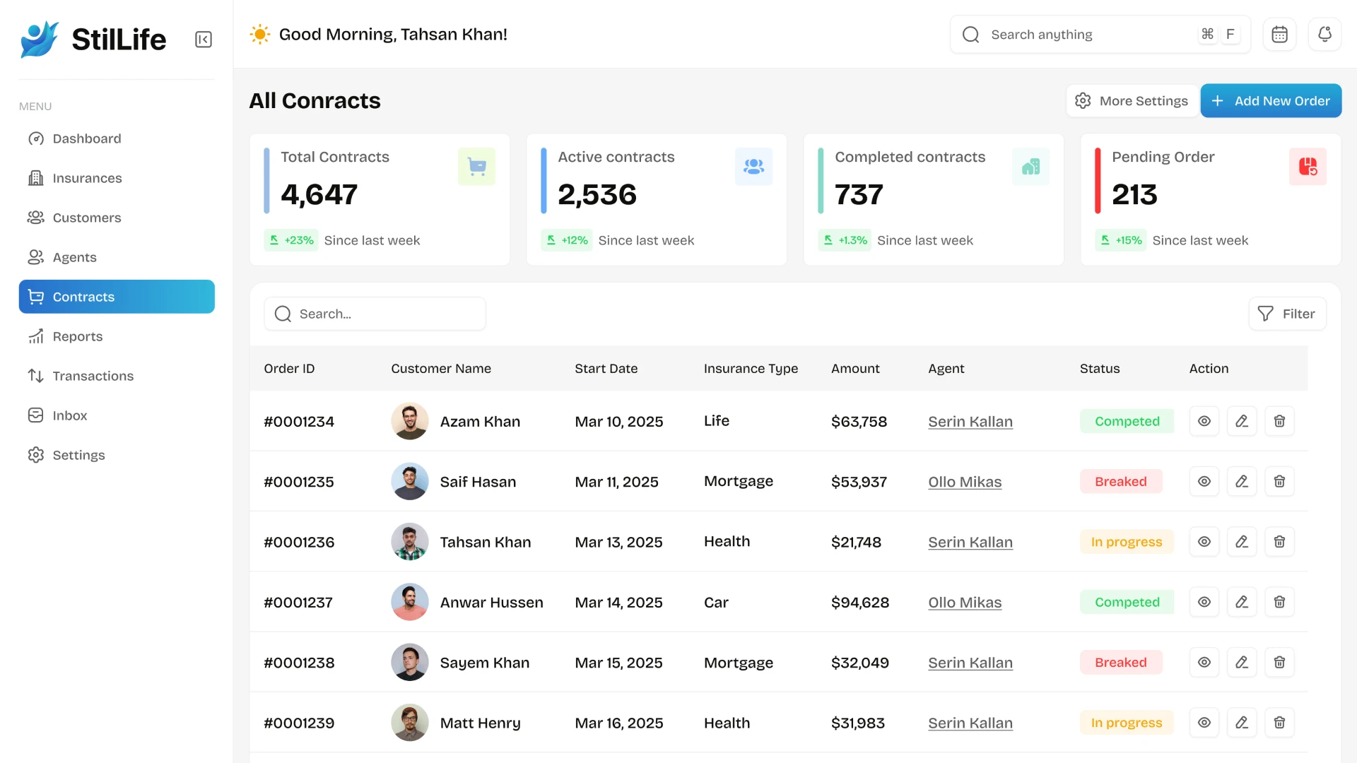Collapse the sidebar with the collapse toggle

click(x=204, y=39)
